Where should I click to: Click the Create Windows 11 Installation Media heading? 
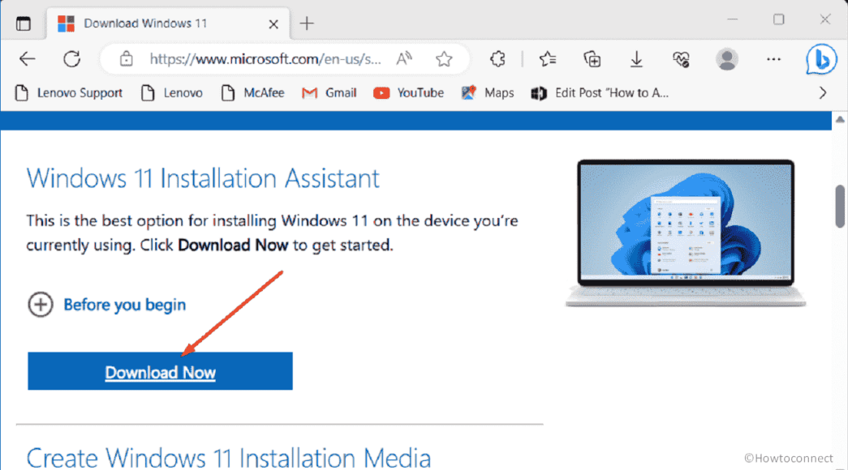(228, 458)
